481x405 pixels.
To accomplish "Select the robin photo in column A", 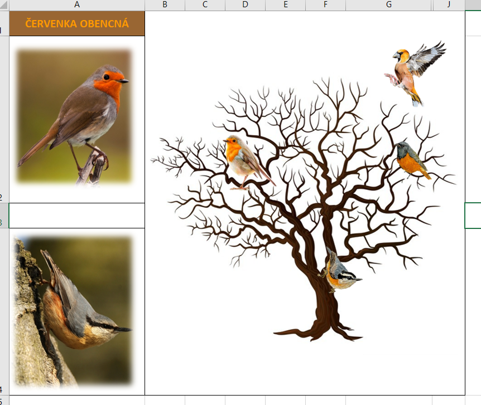I will click(74, 116).
